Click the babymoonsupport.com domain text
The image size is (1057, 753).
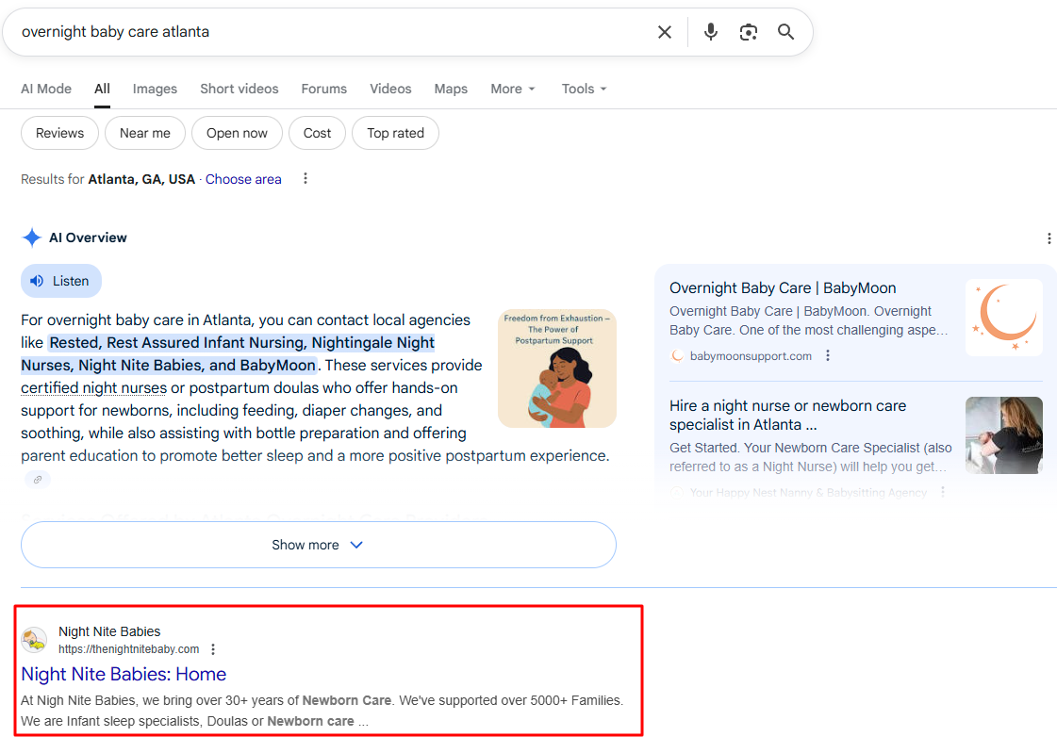[751, 355]
